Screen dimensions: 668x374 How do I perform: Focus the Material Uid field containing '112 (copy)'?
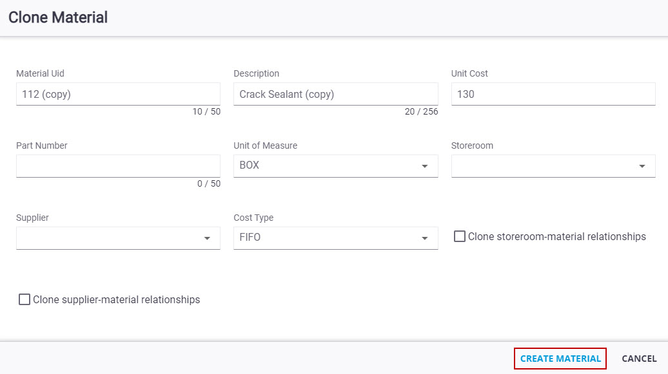(118, 94)
